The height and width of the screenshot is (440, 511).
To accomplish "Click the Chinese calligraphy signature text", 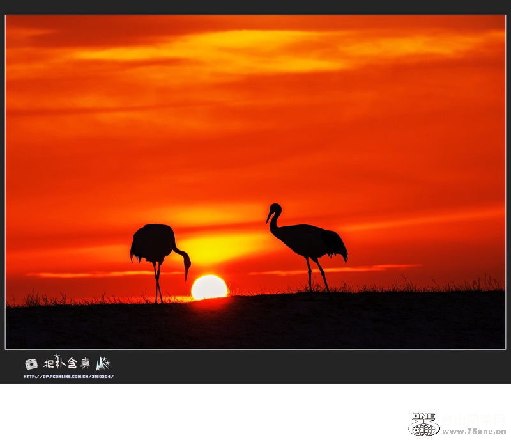I will coord(66,363).
